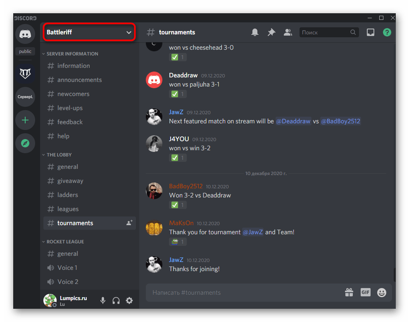Image resolution: width=409 pixels, height=322 pixels.
Task: Toggle checkmark reaction on Deaddraw's paljuha message
Action: (x=178, y=94)
